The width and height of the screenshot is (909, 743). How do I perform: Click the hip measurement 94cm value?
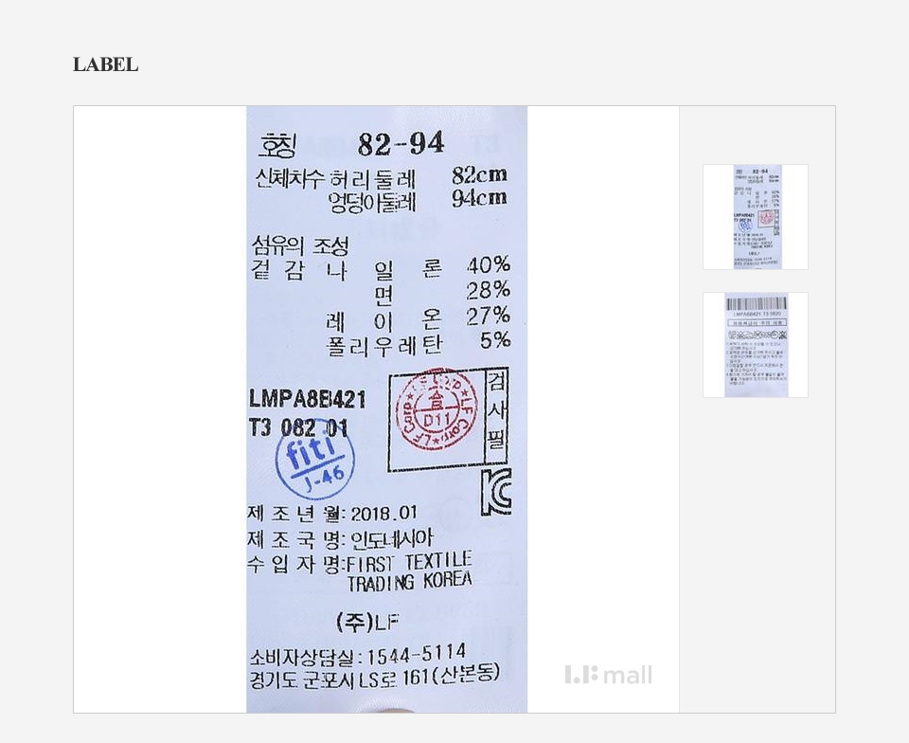tap(479, 198)
